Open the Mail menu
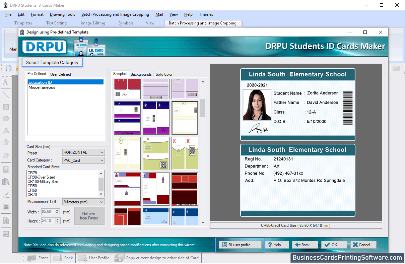 tap(159, 14)
